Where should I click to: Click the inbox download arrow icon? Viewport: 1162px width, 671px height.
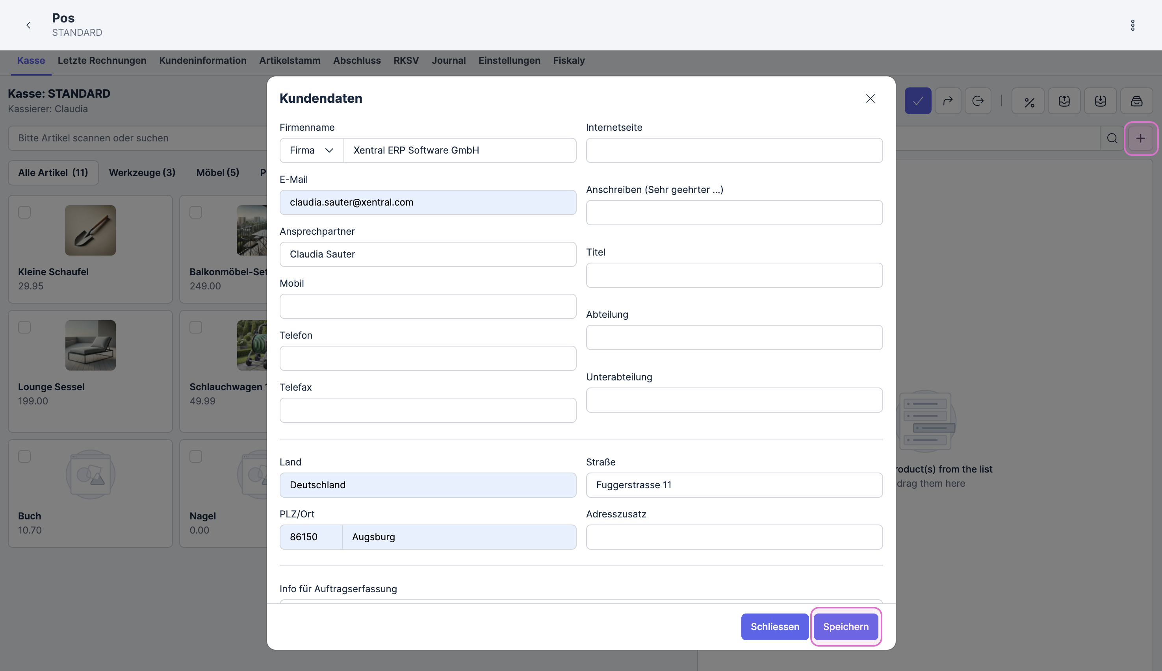click(1100, 101)
